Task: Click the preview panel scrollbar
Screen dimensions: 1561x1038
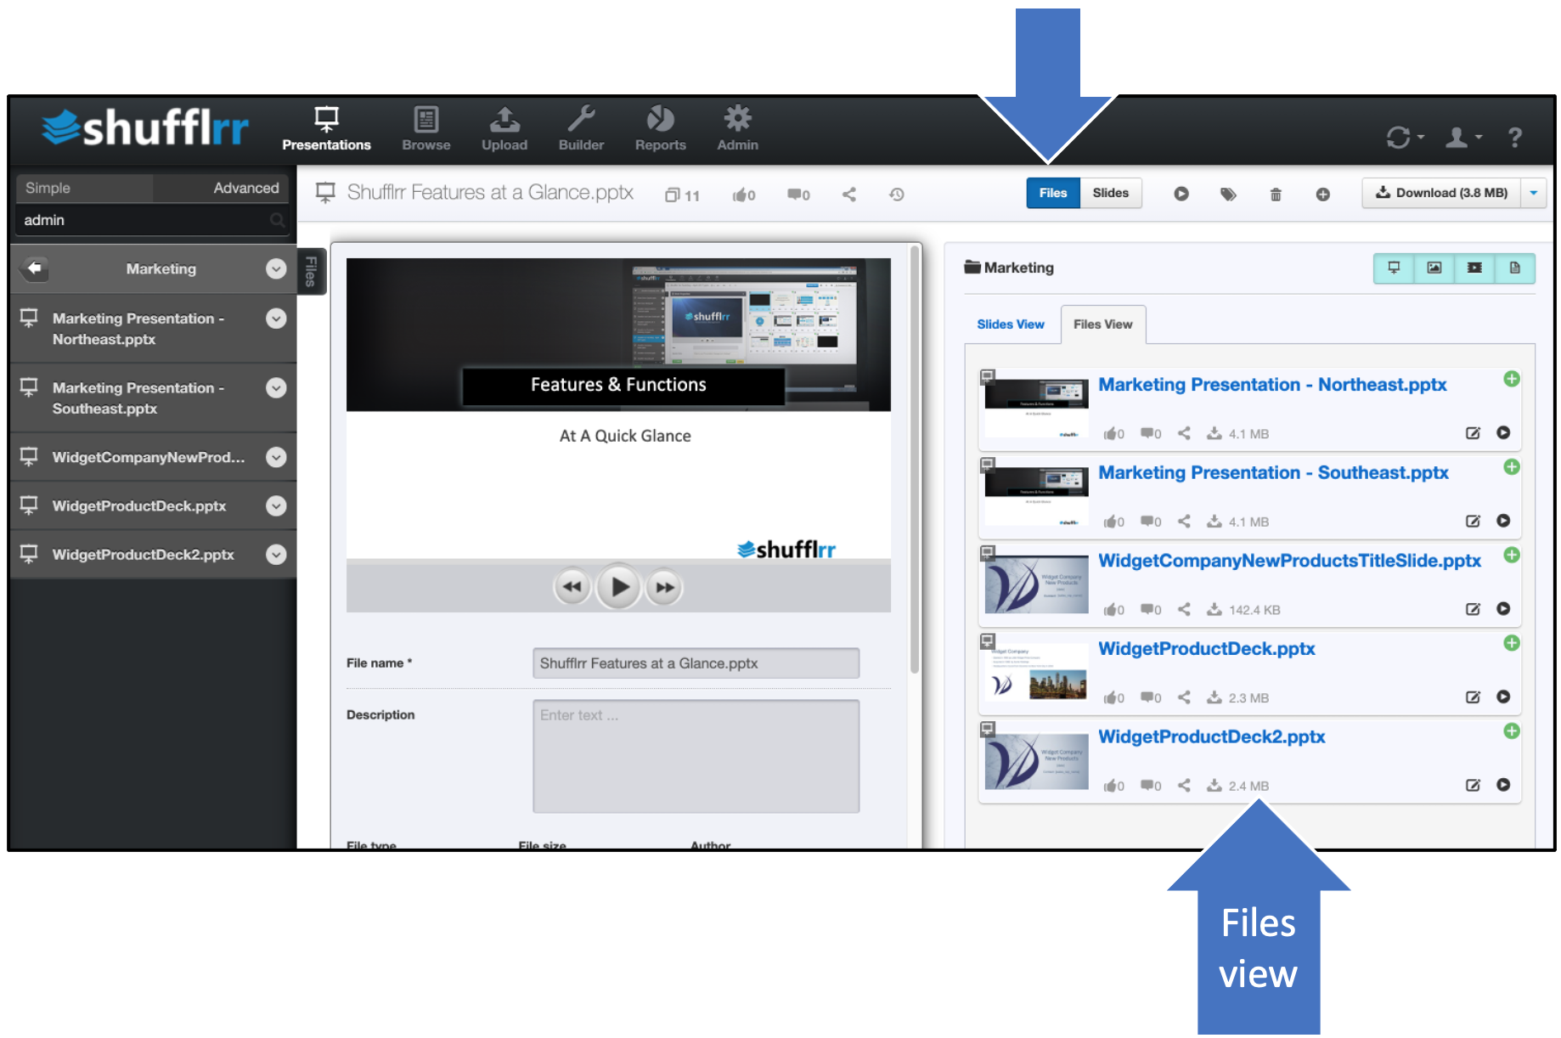Action: tap(915, 459)
